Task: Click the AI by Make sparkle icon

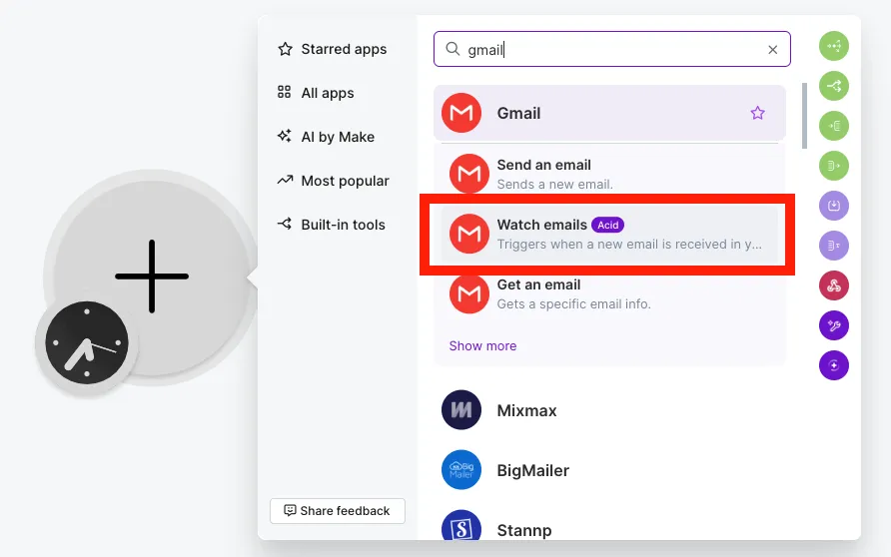Action: pyautogui.click(x=284, y=136)
